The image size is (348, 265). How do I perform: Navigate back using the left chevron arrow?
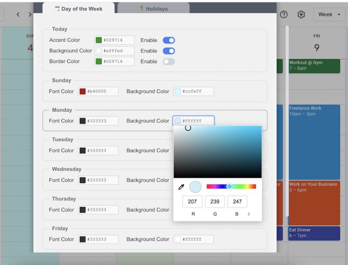coord(18,14)
